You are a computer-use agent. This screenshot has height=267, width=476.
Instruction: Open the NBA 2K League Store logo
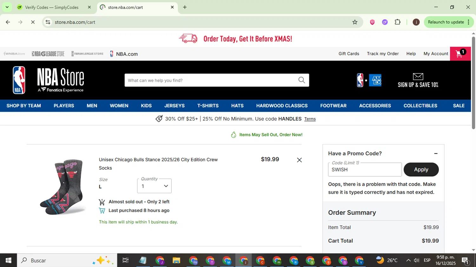[87, 54]
